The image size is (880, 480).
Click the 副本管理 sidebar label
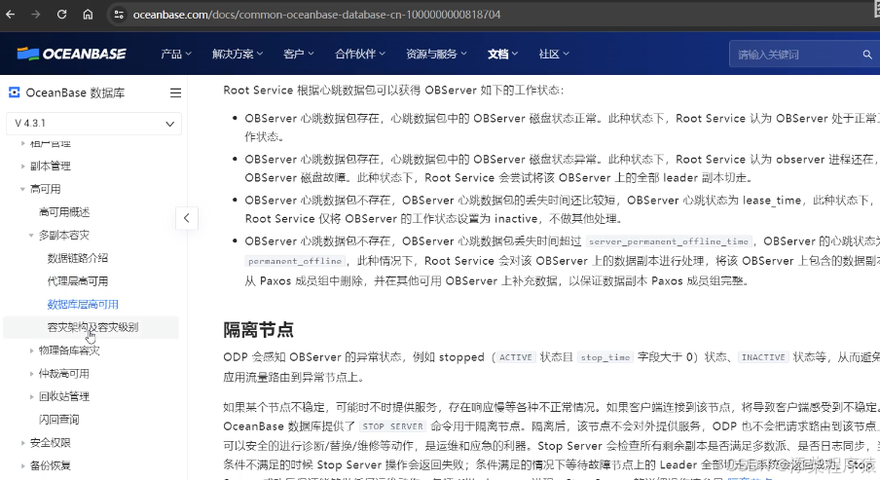50,166
